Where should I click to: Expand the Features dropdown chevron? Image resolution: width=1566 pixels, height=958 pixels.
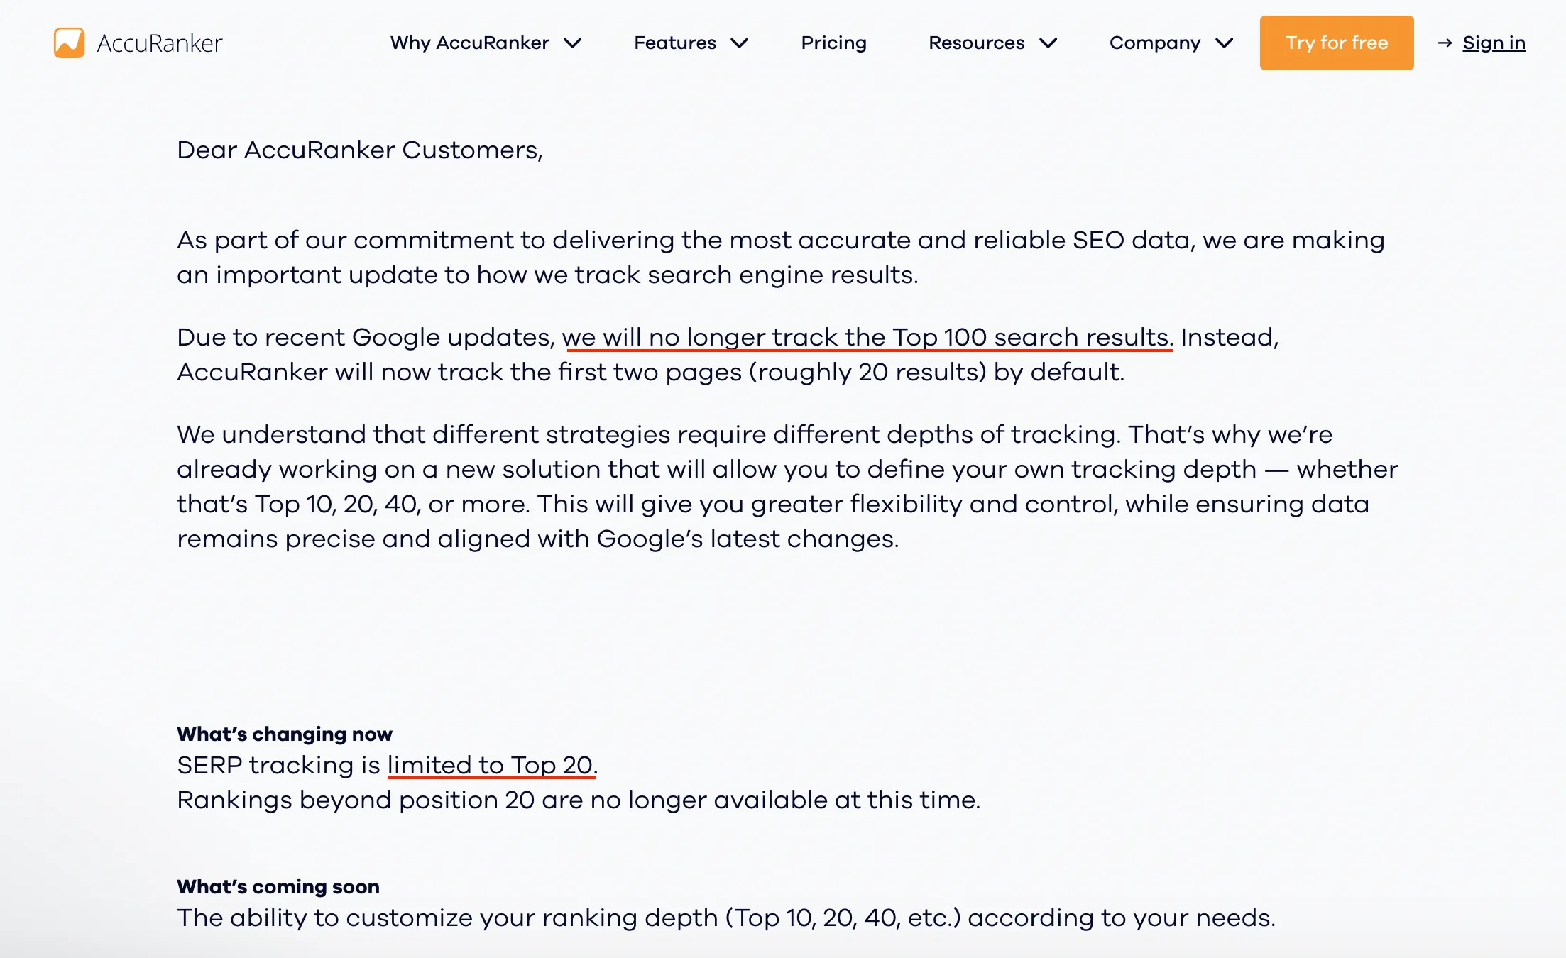(x=740, y=43)
